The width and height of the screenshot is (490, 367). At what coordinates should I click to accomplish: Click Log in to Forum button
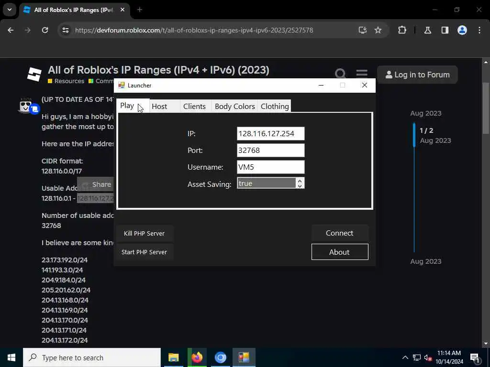[417, 75]
